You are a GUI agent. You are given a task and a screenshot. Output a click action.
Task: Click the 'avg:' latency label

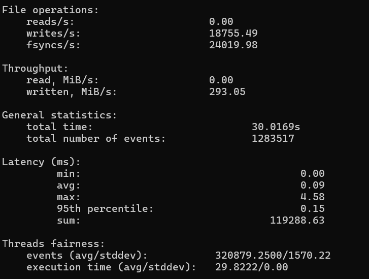[69, 185]
